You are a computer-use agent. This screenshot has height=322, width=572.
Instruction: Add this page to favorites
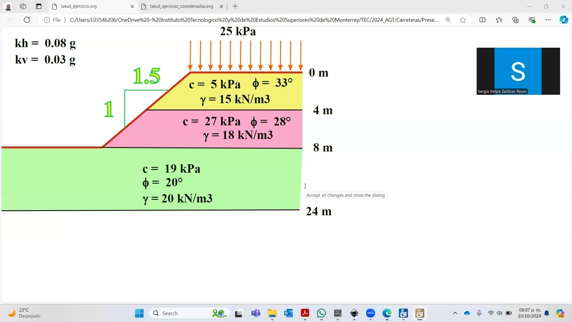tap(463, 20)
